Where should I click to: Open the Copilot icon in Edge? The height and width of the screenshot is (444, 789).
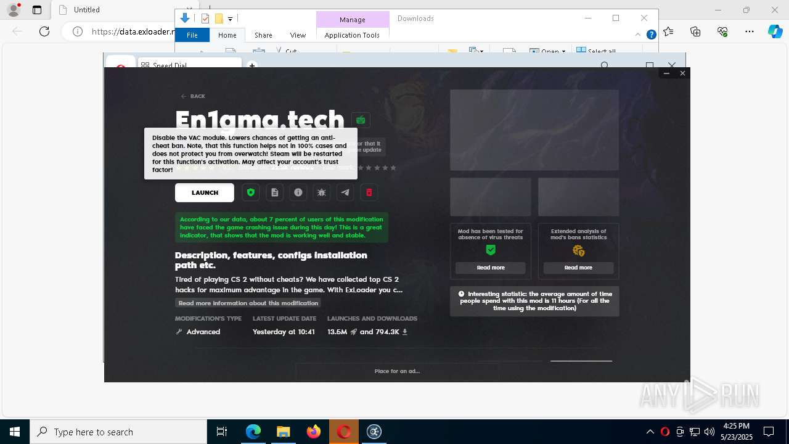tap(775, 31)
